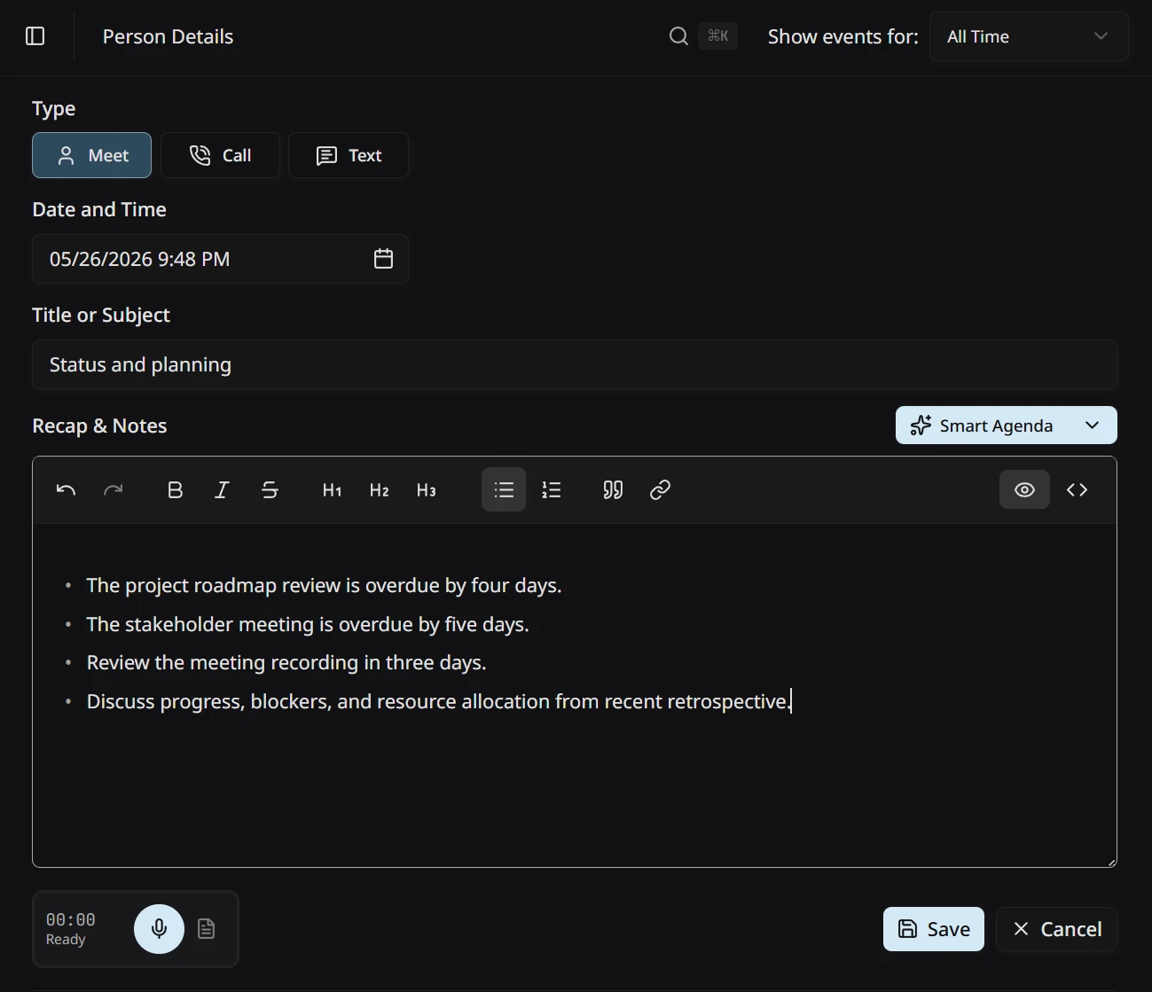Viewport: 1152px width, 992px height.
Task: Click the 'stakeholder meeting is overdue' line
Action: [x=308, y=624]
